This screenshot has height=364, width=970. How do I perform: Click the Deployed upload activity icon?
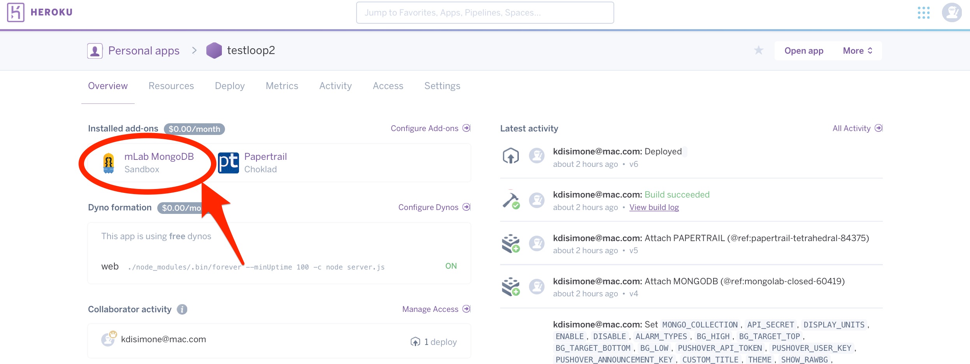(511, 156)
